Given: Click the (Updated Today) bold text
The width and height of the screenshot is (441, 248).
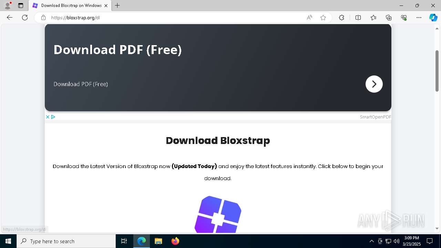Looking at the screenshot, I should [194, 166].
